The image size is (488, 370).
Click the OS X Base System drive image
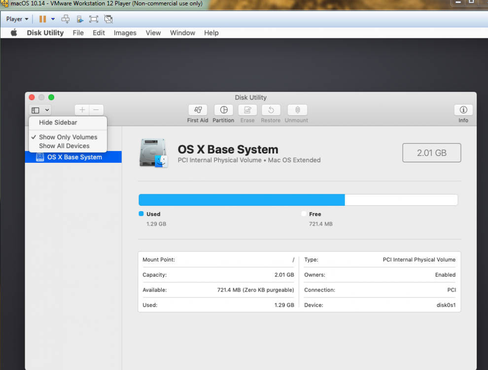[x=153, y=153]
